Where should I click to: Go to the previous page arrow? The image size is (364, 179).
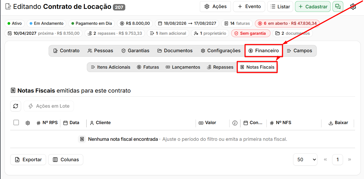(325, 160)
